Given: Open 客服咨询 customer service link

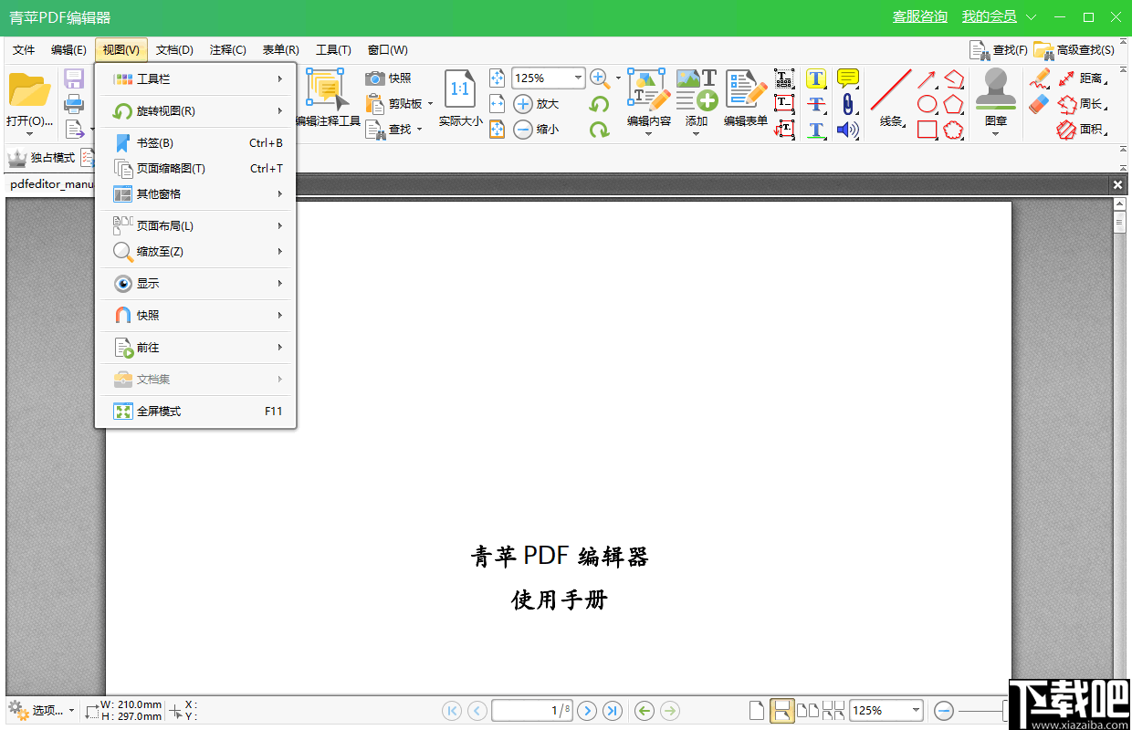Looking at the screenshot, I should 919,16.
